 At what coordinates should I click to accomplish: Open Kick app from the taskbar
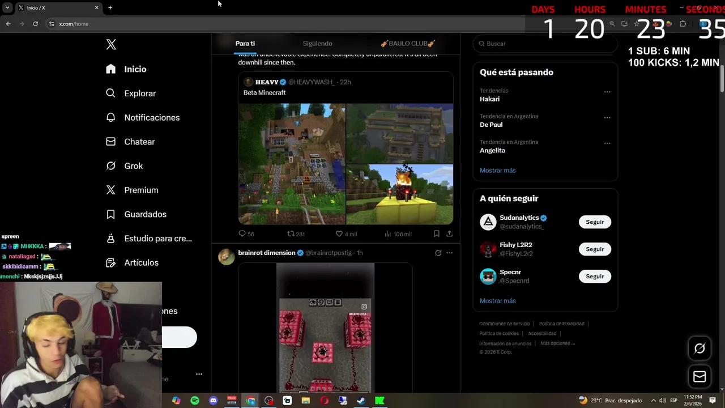tap(379, 401)
